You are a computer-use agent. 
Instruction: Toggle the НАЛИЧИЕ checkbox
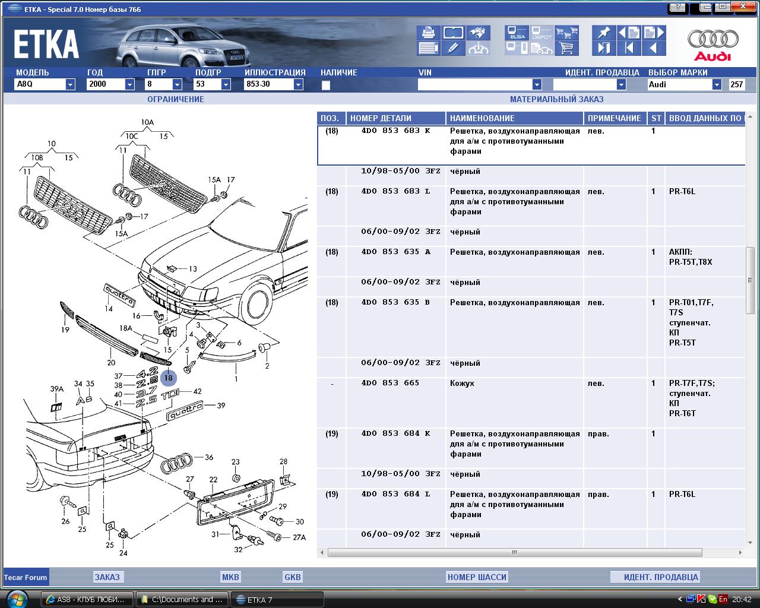coord(325,85)
